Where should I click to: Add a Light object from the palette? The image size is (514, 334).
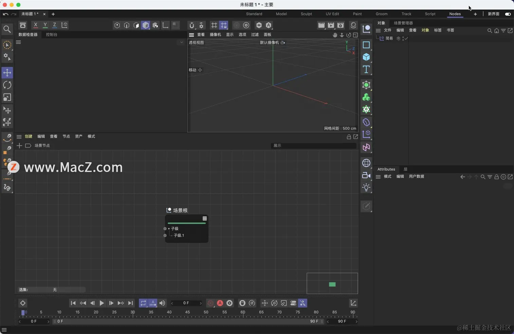coord(366,187)
